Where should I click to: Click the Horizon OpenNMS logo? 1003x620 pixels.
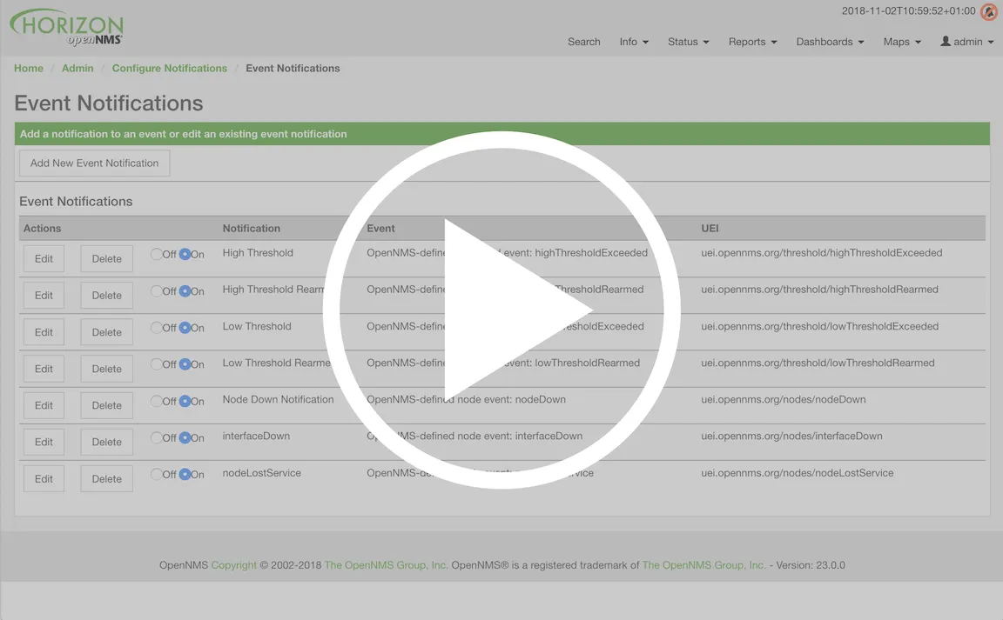pos(66,28)
